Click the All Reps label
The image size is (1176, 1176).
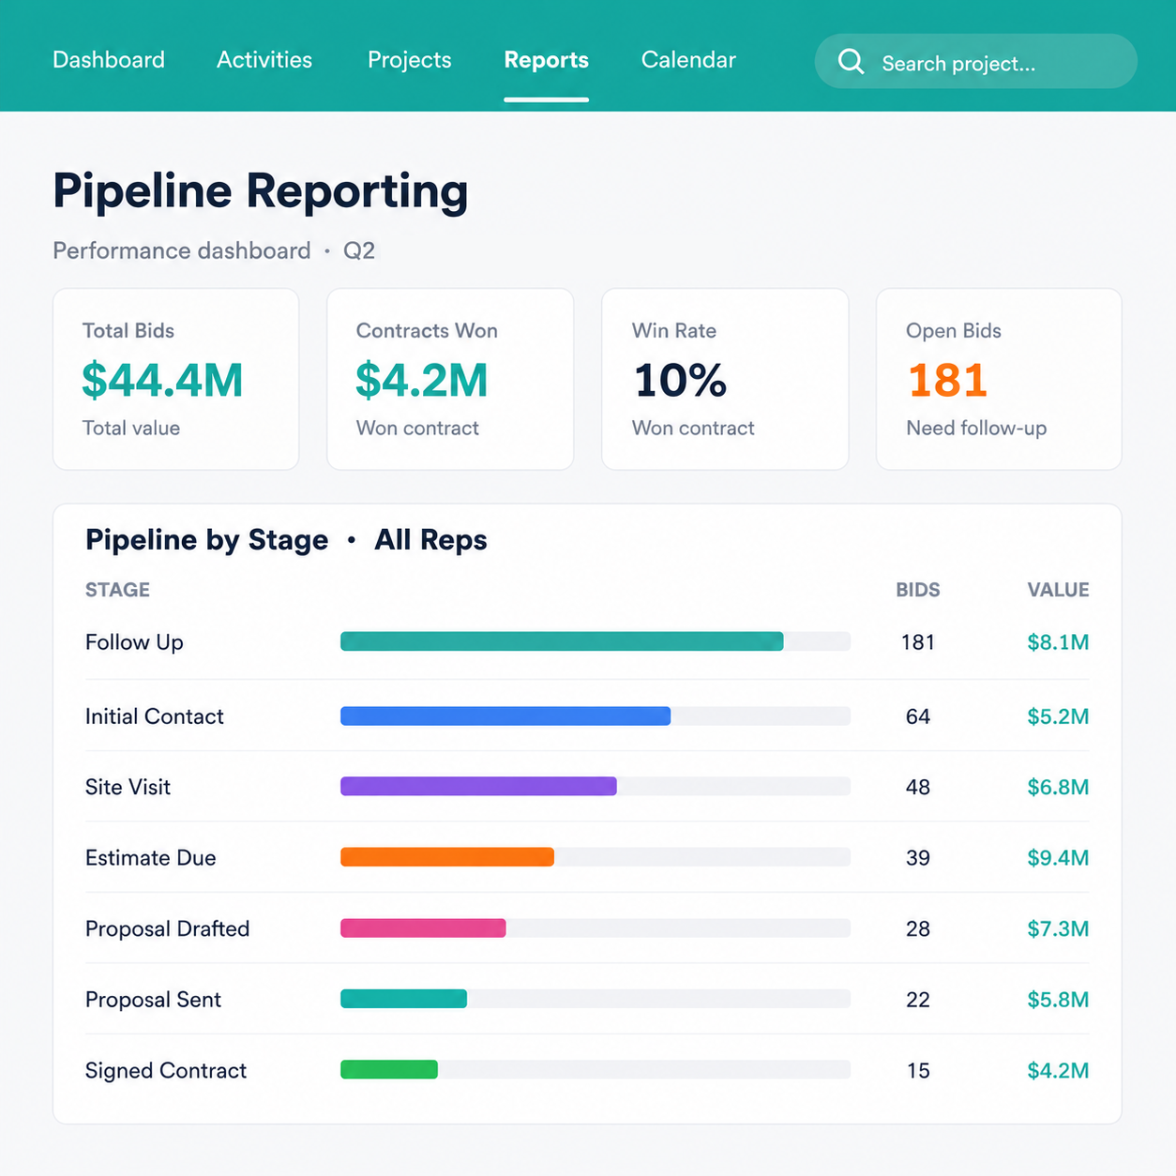point(430,540)
